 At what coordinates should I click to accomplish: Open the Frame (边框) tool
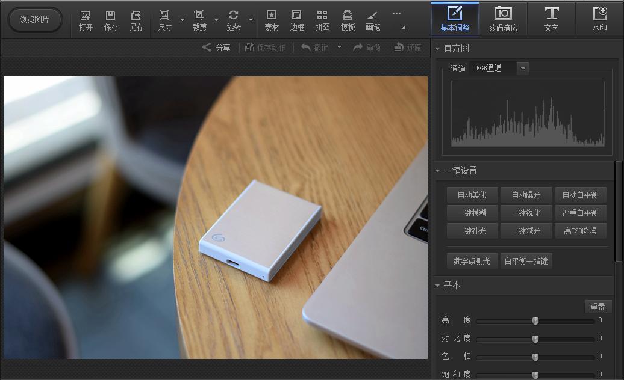(x=297, y=20)
